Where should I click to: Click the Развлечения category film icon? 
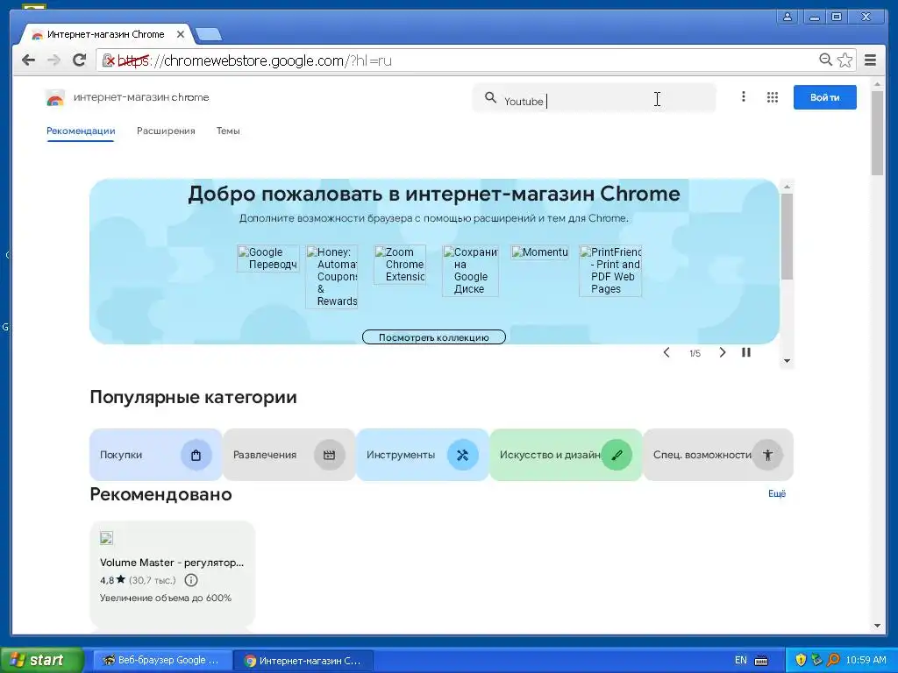point(330,455)
